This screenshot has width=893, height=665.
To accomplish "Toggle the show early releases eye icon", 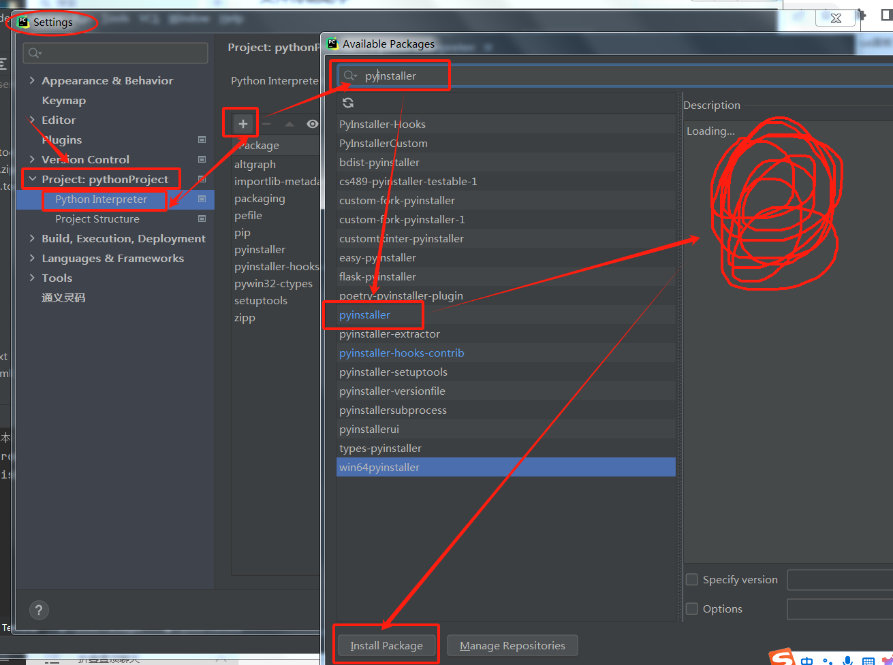I will (312, 124).
